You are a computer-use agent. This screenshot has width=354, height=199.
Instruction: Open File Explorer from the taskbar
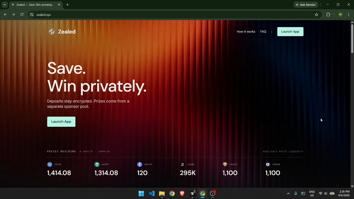pos(162,193)
